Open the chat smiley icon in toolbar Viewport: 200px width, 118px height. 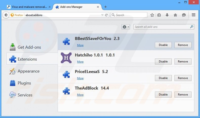tap(184, 15)
